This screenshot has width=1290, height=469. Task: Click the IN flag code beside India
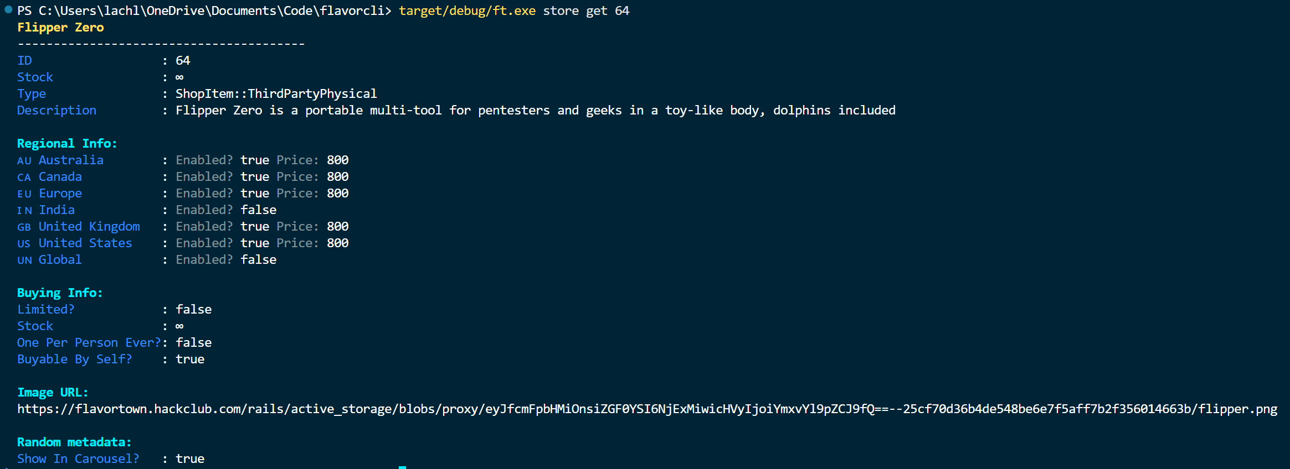(24, 211)
